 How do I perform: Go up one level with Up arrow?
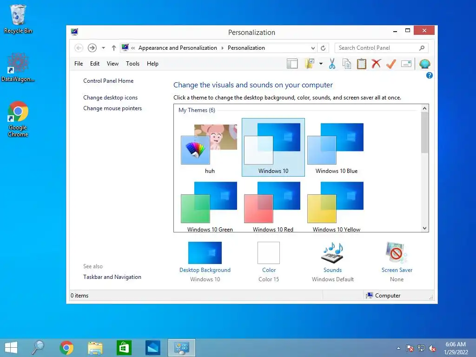pos(114,48)
